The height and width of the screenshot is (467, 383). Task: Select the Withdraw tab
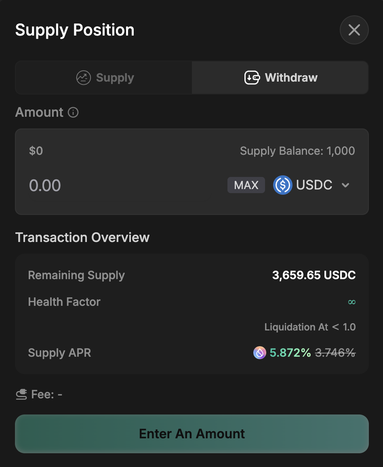coord(280,78)
